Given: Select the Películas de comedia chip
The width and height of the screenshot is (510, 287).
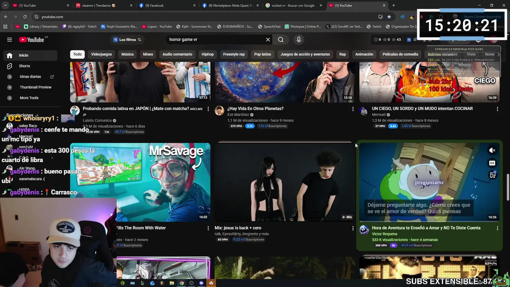Looking at the screenshot, I should [x=400, y=54].
